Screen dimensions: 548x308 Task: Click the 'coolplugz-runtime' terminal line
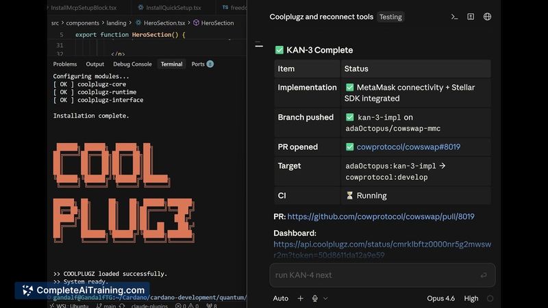(x=95, y=92)
